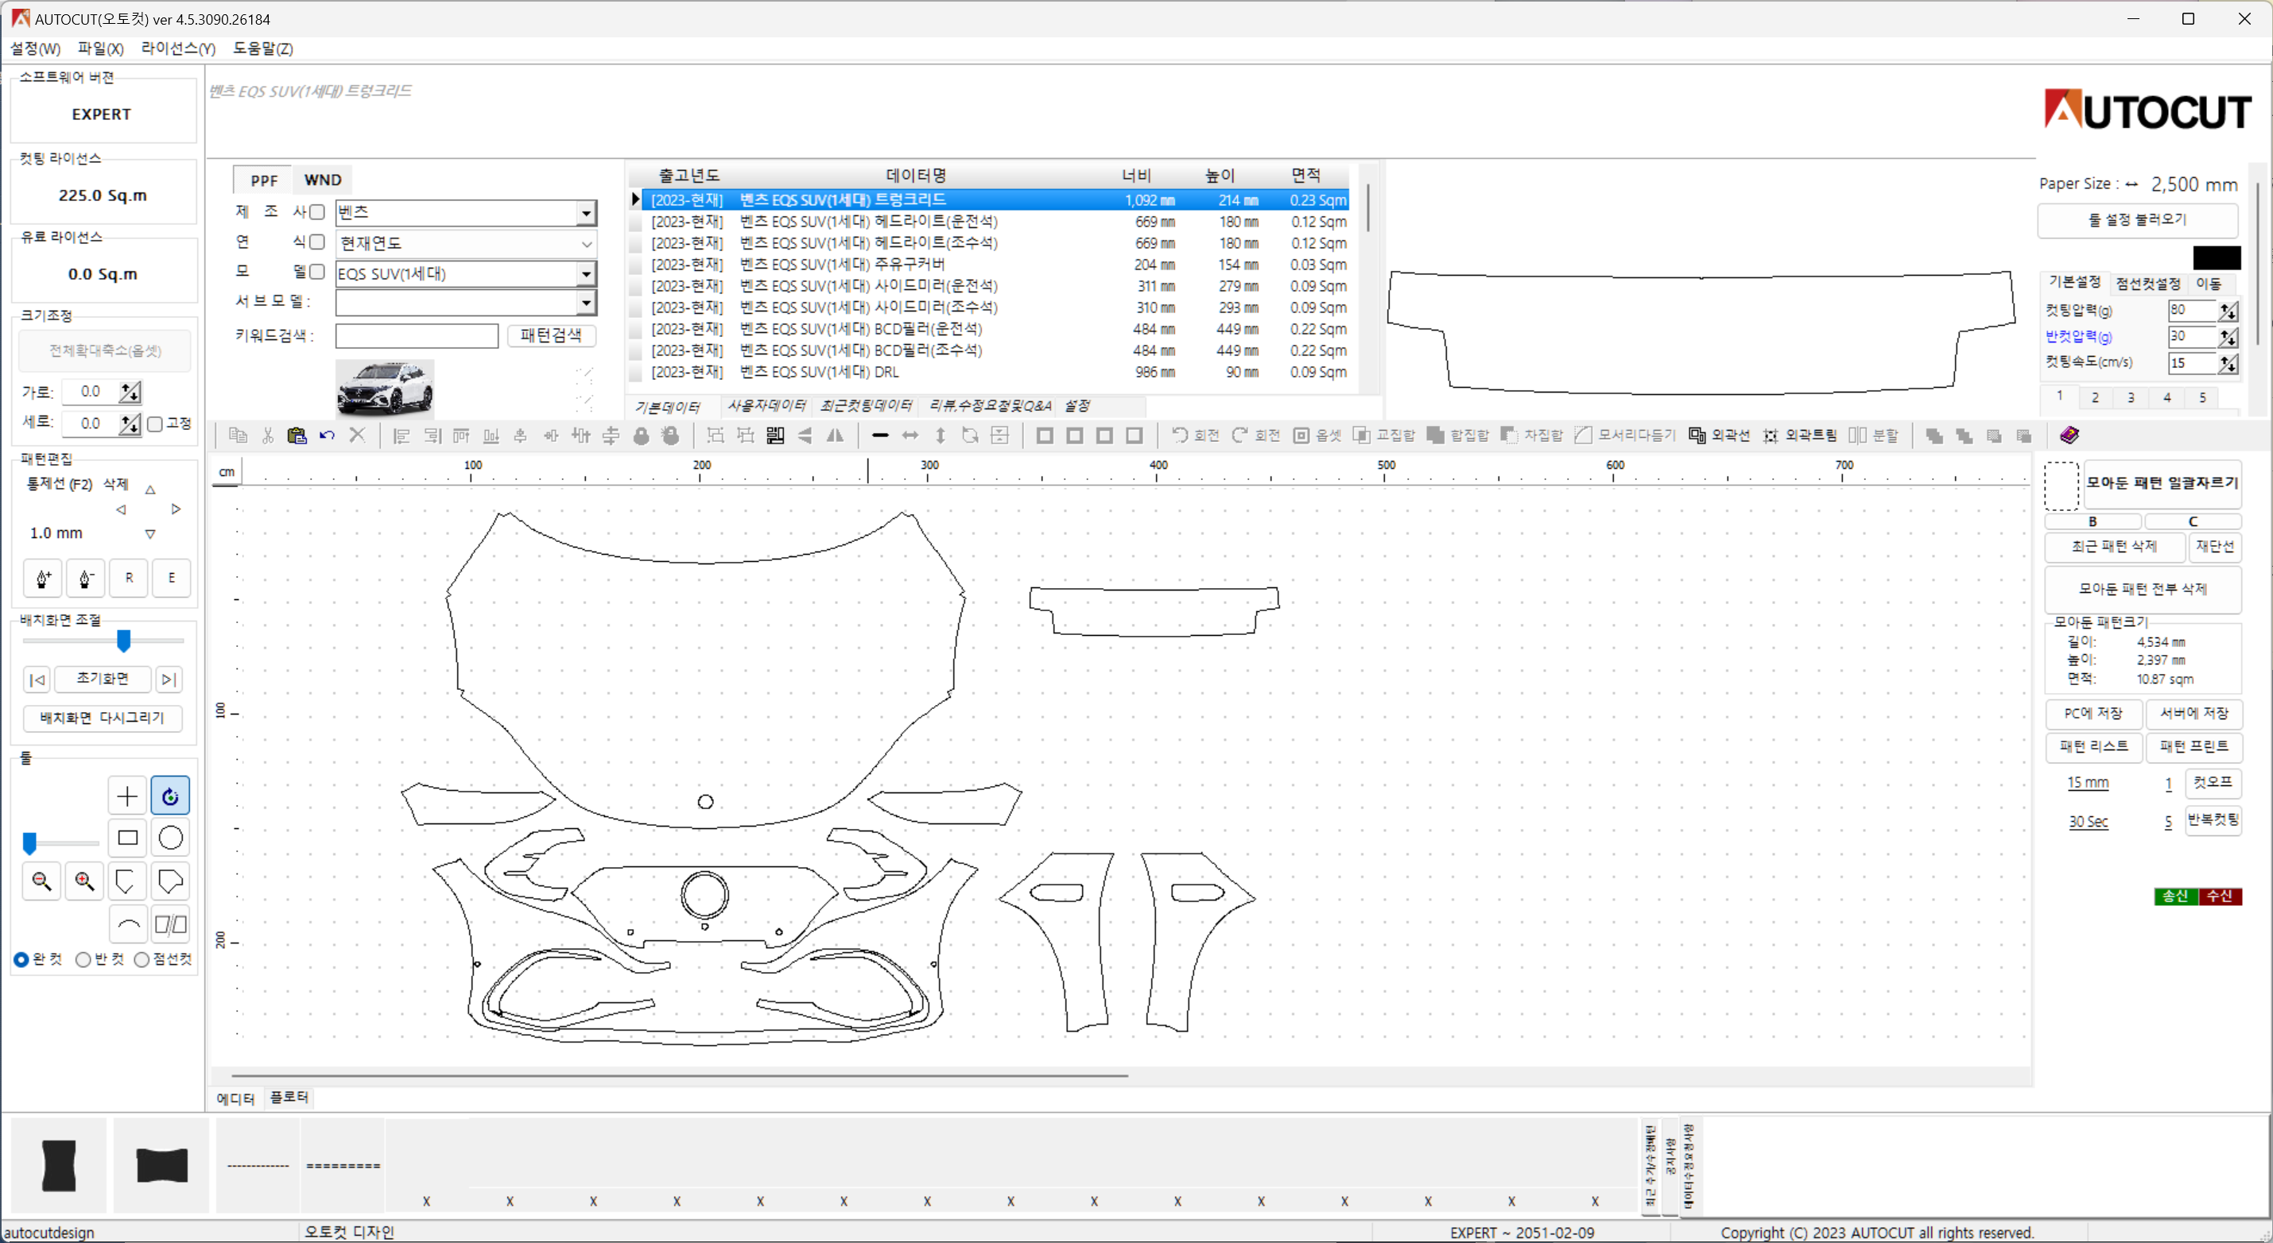Click the 툴 panel slider handle
Viewport: 2273px width, 1243px height.
(x=30, y=843)
